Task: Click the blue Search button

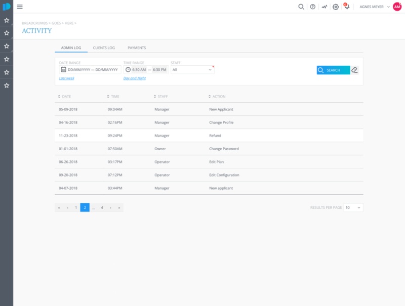Action: tap(333, 70)
